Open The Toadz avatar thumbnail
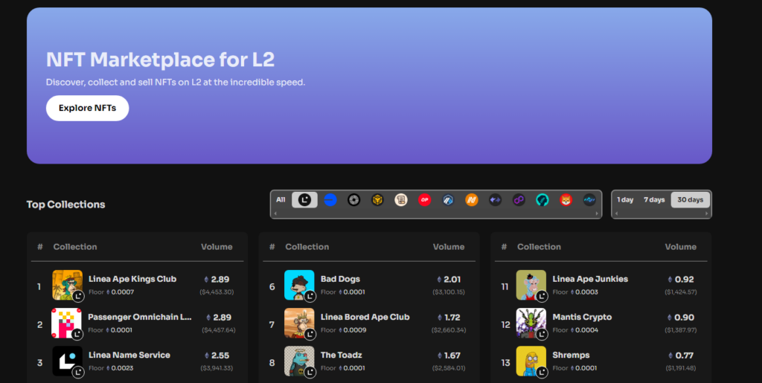The image size is (762, 383). (x=299, y=361)
